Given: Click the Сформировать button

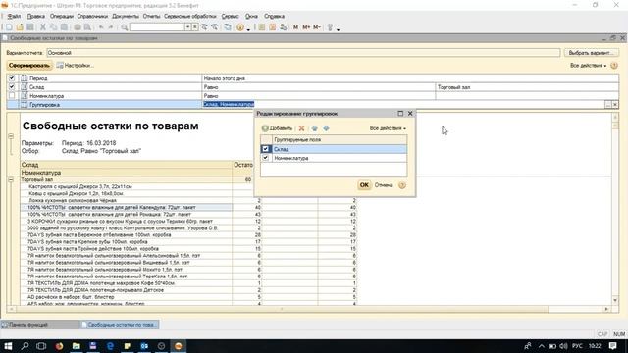Looking at the screenshot, I should point(29,66).
